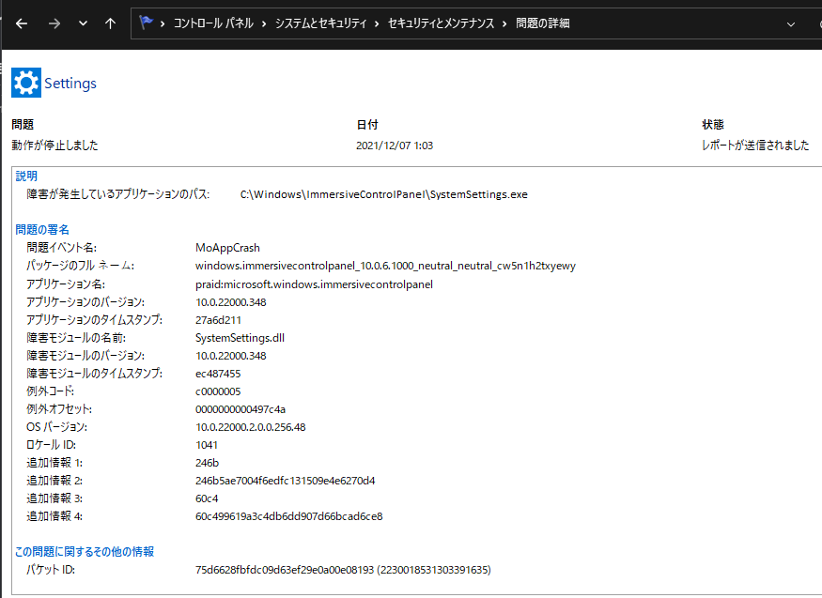Click the 問題 column header
Viewport: 822px width, 598px height.
coord(23,125)
